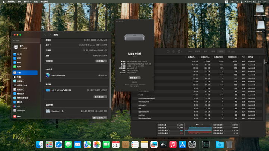Select the identityservicesd process row

[x=197, y=119]
